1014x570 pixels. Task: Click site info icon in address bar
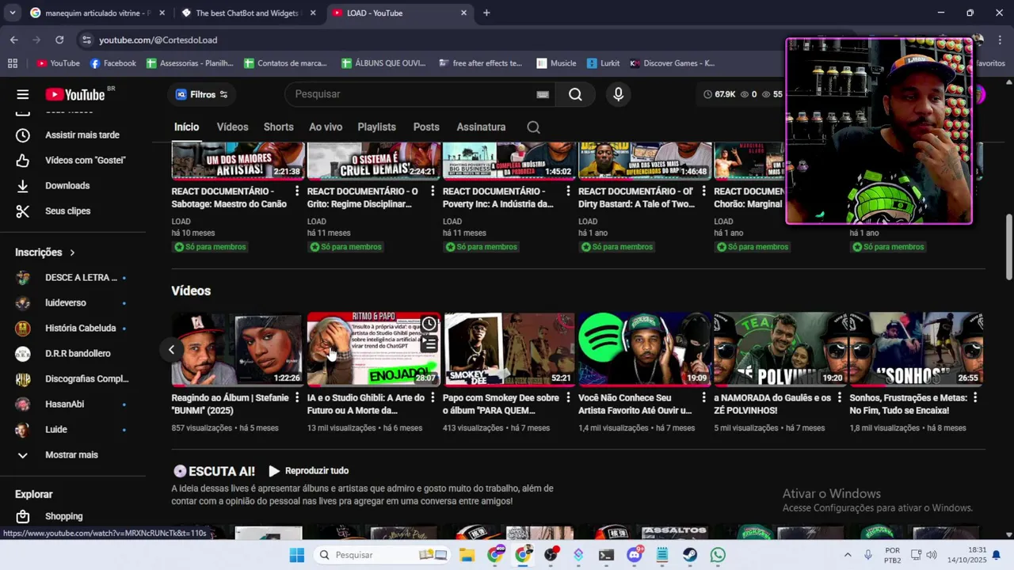click(x=87, y=40)
